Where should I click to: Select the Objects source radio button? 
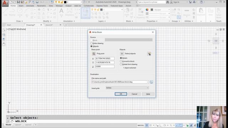coord(91,46)
